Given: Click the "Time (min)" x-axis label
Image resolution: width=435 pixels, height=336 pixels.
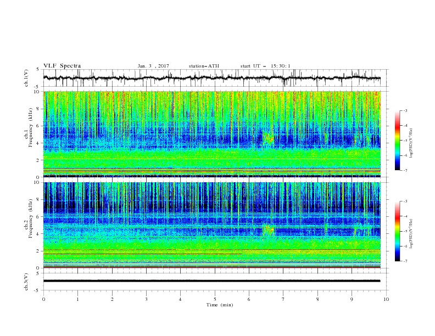Looking at the screenshot, I should tap(220, 305).
